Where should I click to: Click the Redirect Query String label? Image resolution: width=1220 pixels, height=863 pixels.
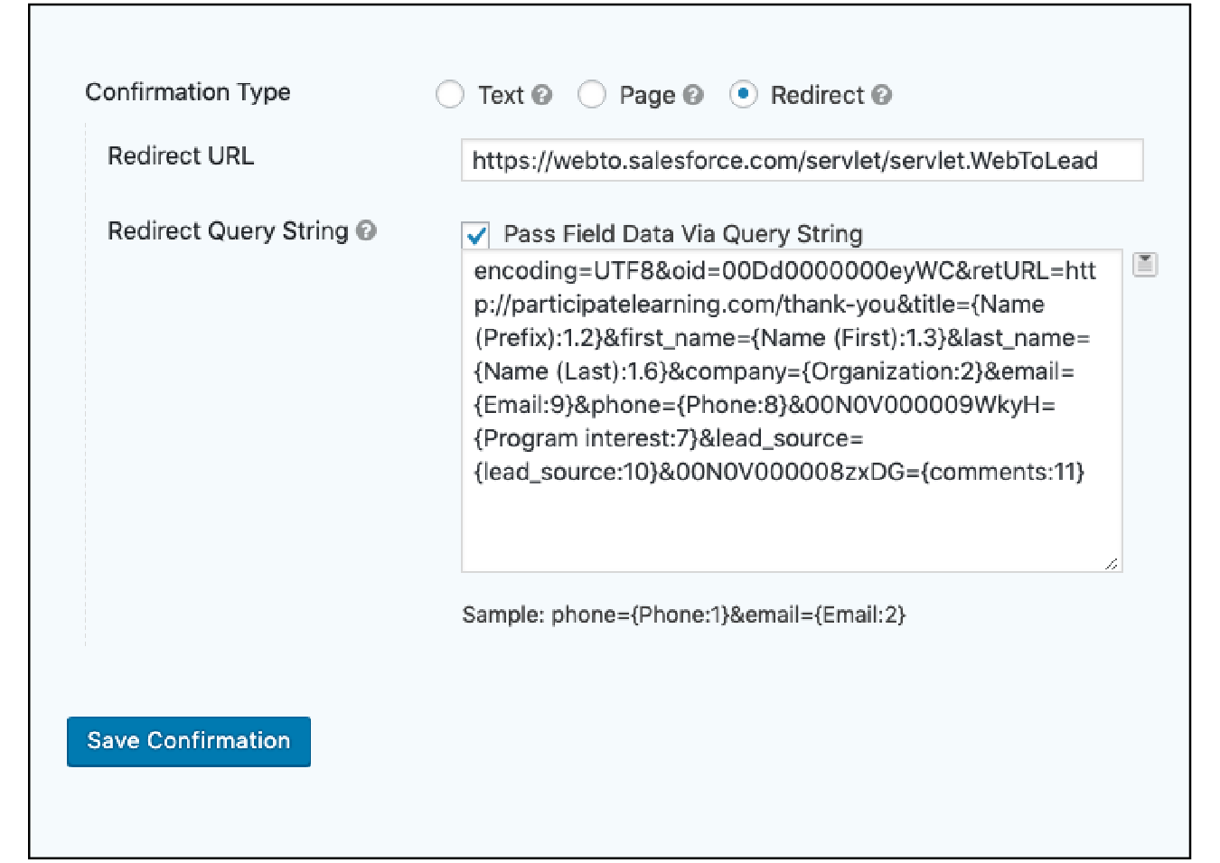click(x=227, y=231)
